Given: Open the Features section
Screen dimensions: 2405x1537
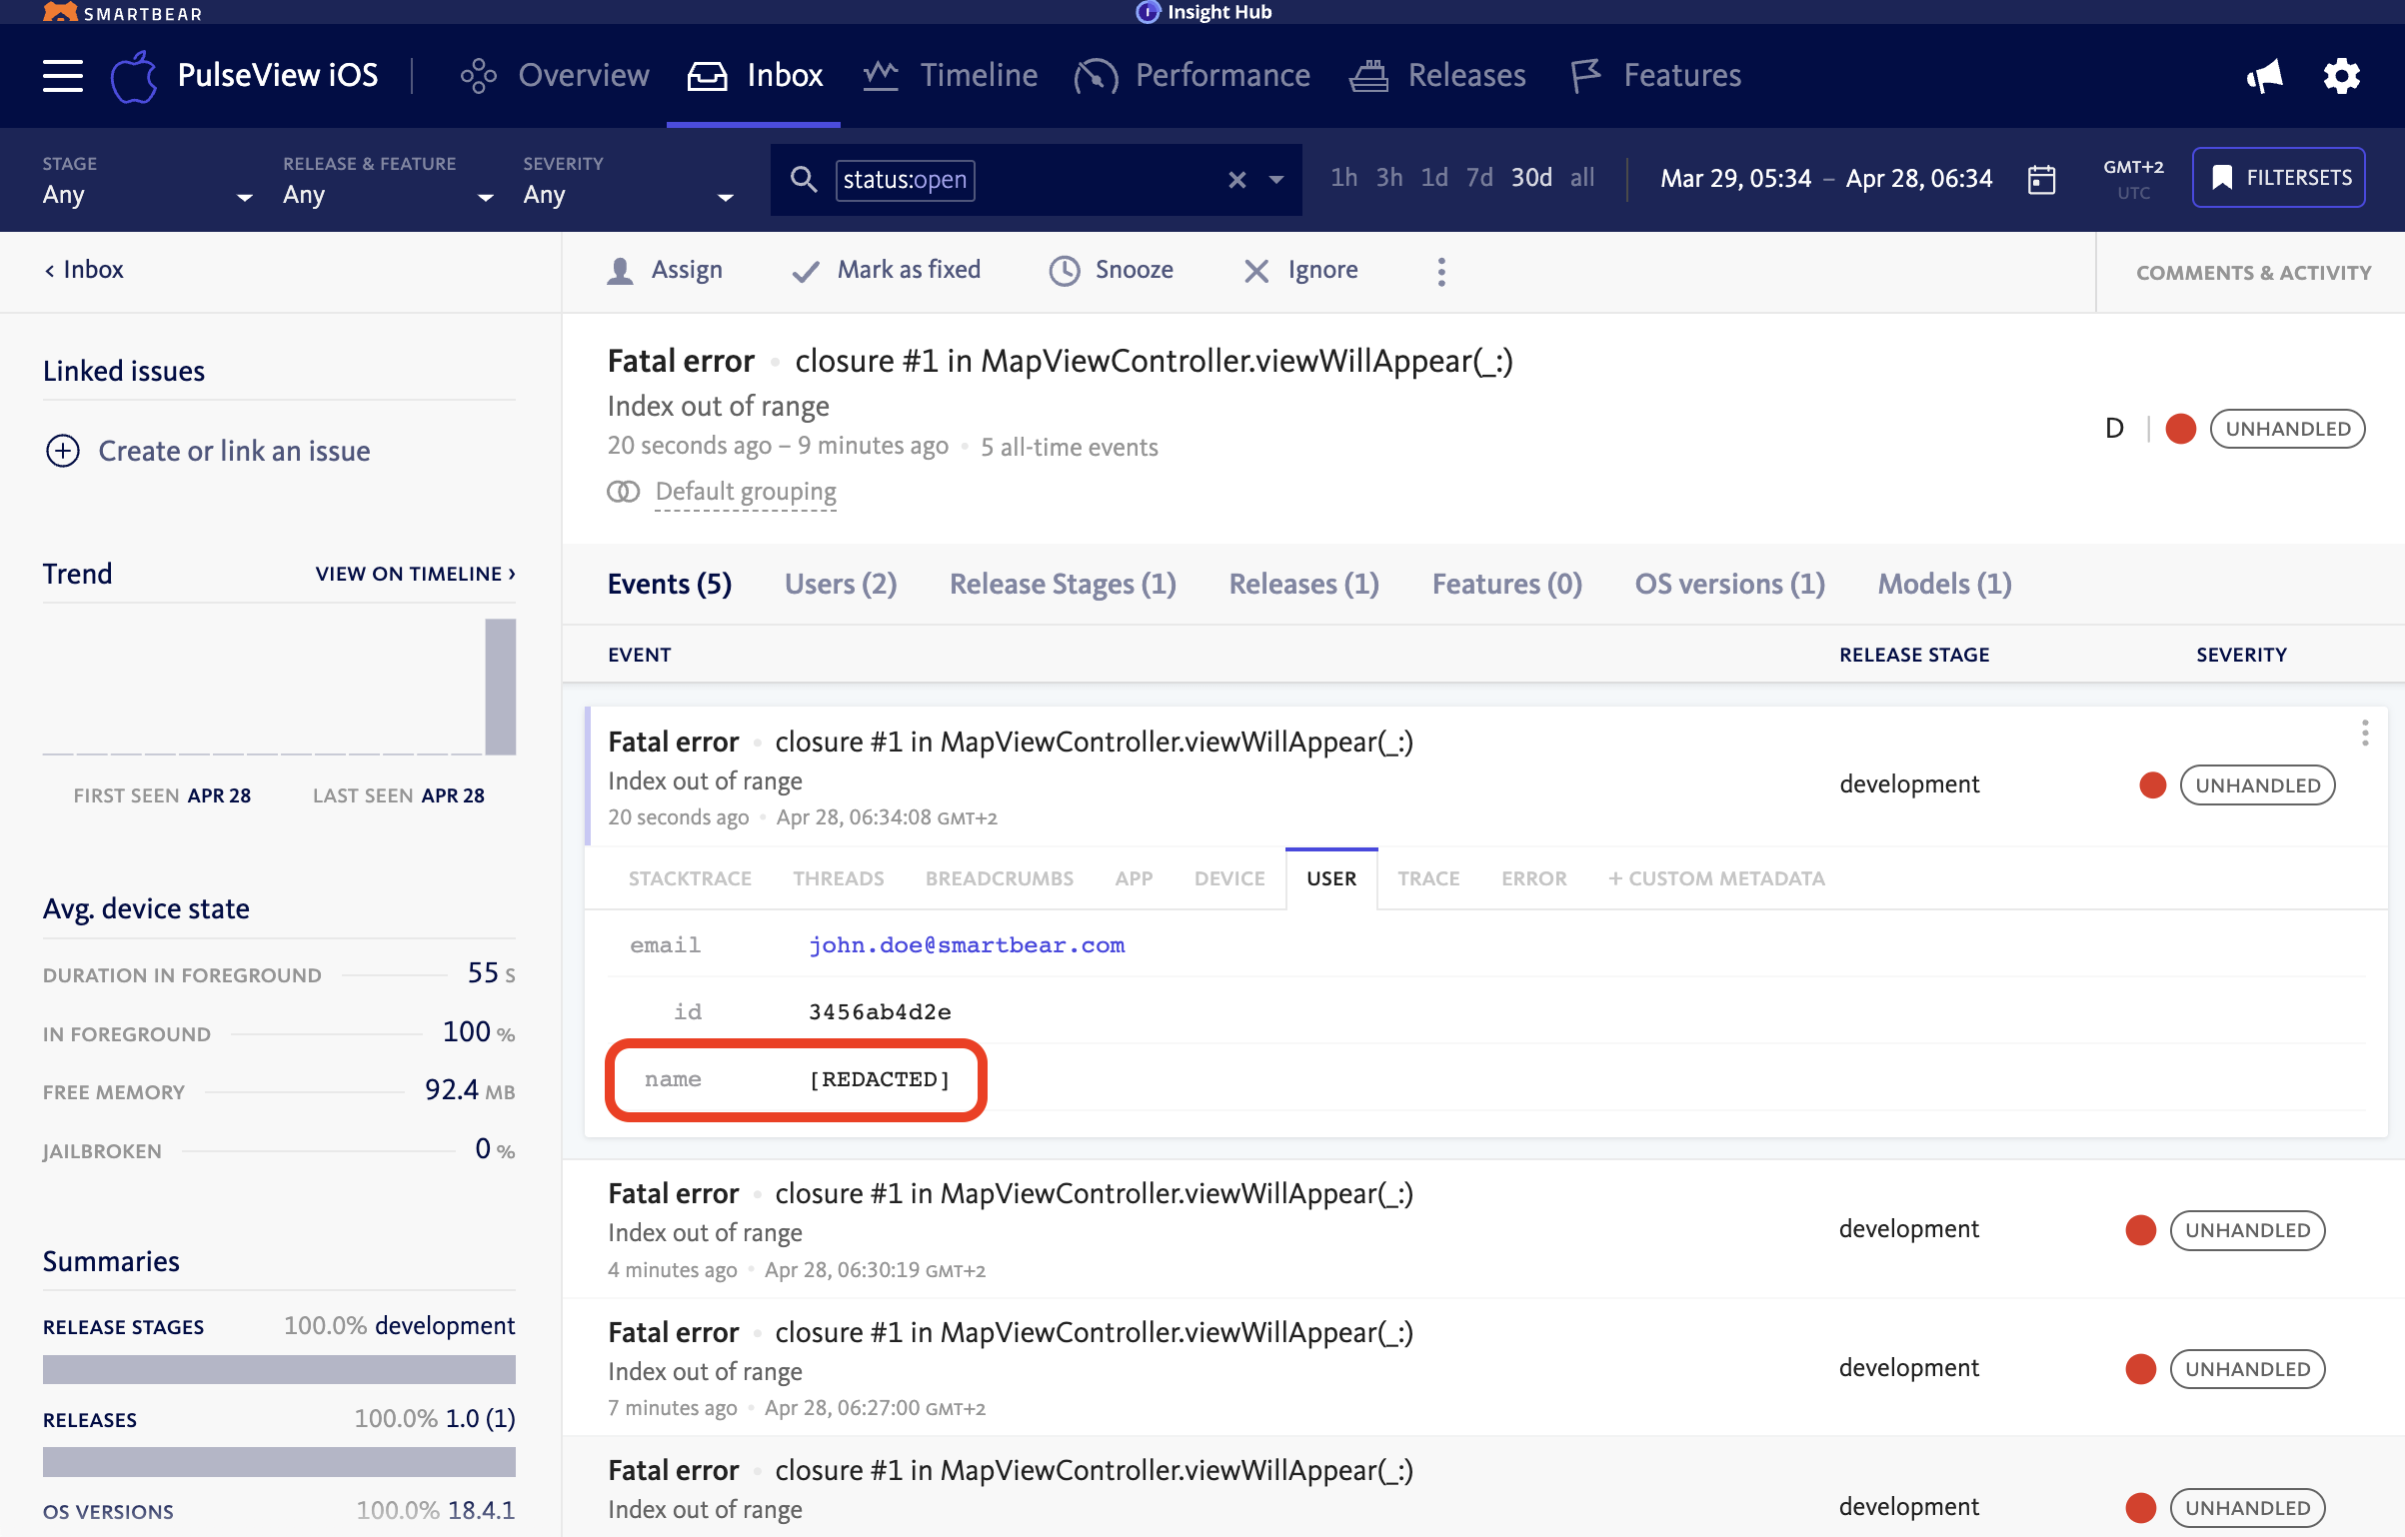Looking at the screenshot, I should [1655, 76].
